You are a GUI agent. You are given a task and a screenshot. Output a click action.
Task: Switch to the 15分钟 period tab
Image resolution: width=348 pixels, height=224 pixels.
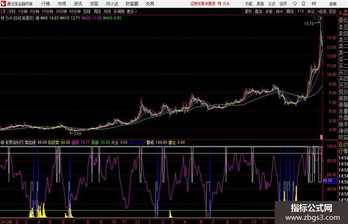coord(48,11)
